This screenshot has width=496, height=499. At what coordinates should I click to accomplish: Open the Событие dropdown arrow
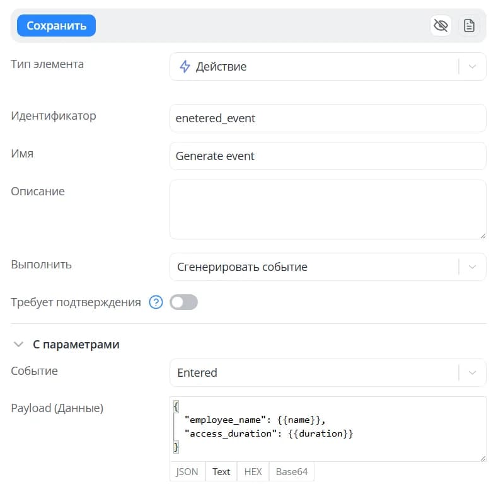click(473, 372)
